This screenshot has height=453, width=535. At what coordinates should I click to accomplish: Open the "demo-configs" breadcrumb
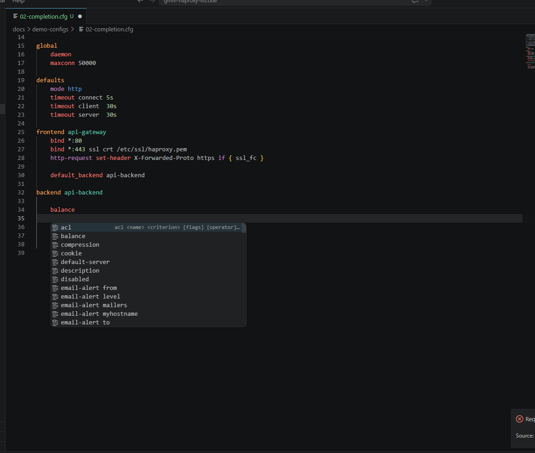pyautogui.click(x=50, y=29)
